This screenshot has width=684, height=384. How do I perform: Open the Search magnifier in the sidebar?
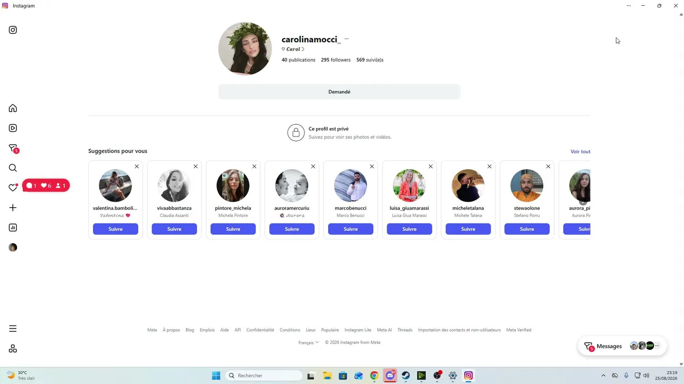coord(13,168)
